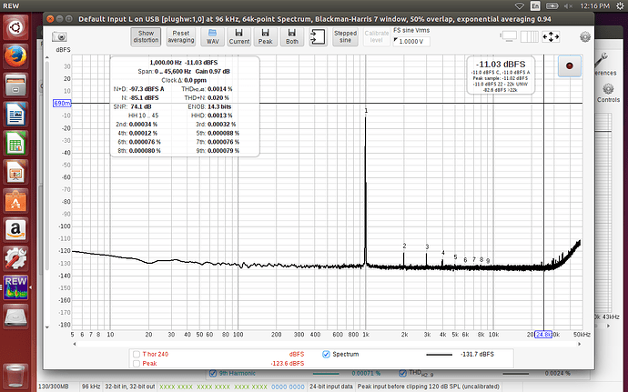The image size is (628, 392).
Task: Launch LibreOffice Writer
Action: [15, 114]
